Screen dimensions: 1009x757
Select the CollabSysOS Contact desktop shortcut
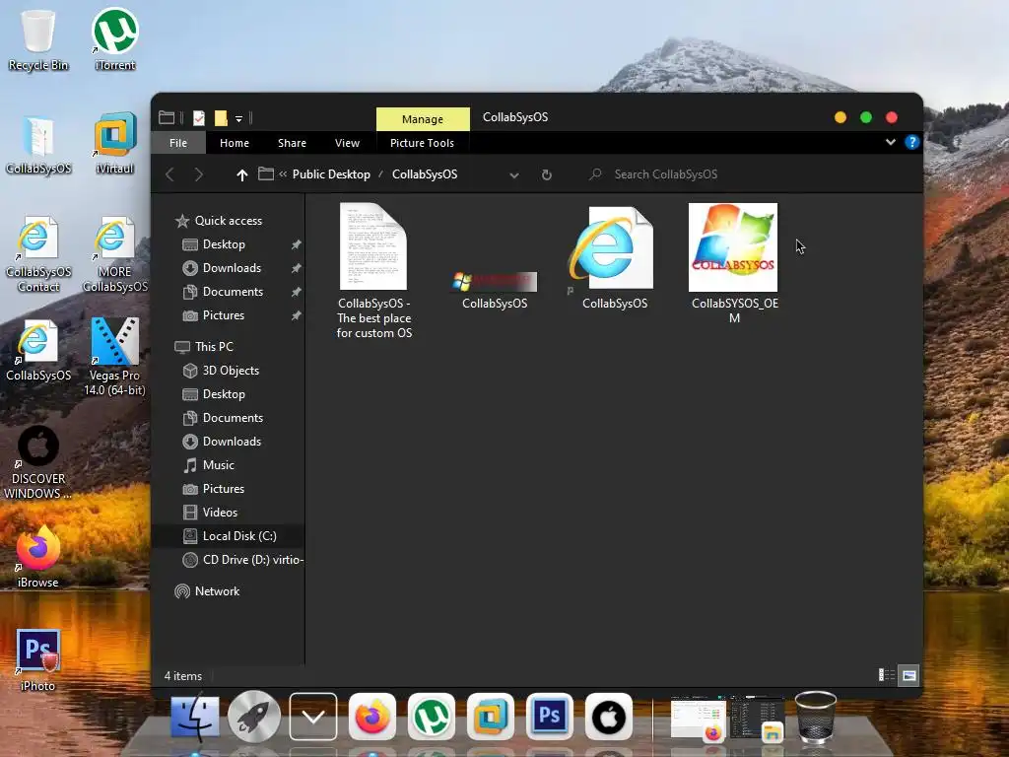tap(38, 253)
